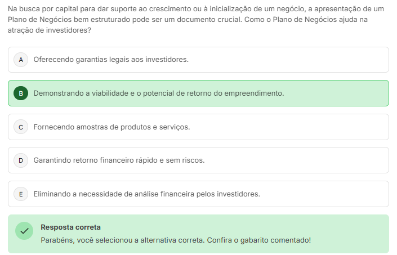Viewport: 397px width, 255px height.
Task: Click the green checkmark icon in feedback banner
Action: point(24,231)
